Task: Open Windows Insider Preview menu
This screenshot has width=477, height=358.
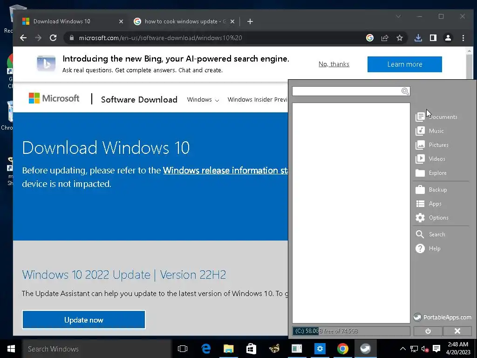Action: pos(257,100)
